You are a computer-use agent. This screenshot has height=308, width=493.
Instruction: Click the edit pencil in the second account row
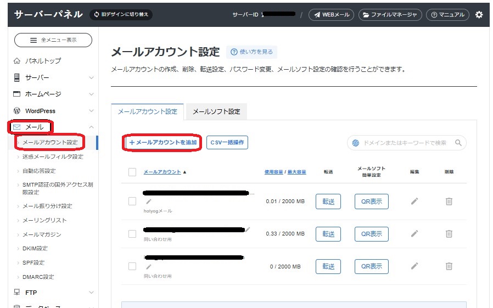click(414, 234)
